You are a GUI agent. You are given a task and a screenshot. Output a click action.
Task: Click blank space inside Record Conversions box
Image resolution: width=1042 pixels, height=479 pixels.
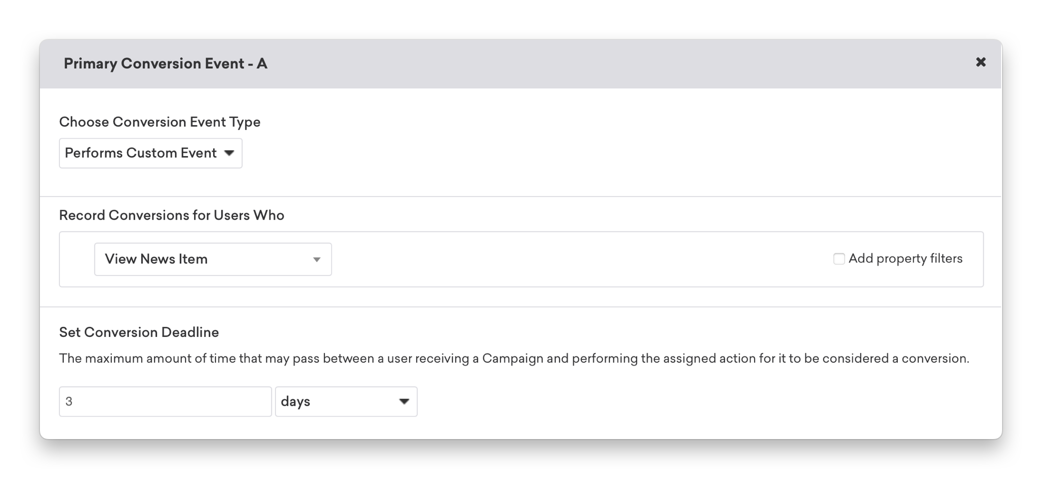click(574, 259)
